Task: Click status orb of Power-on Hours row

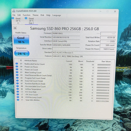Action: 17,66
